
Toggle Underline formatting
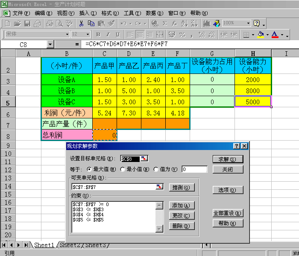click(x=118, y=35)
